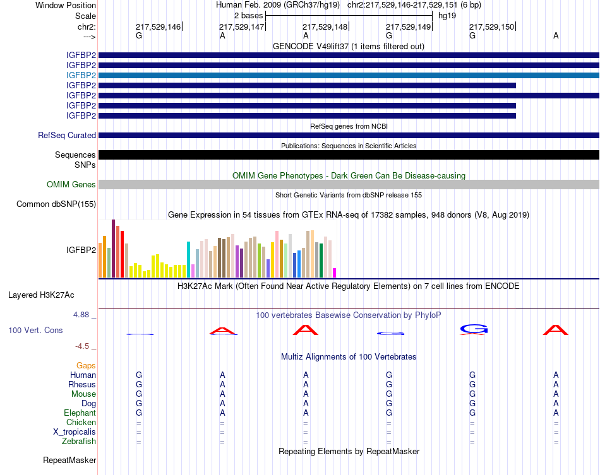This screenshot has width=600, height=475.
Task: Click the OMIM Genes label
Action: click(x=71, y=185)
